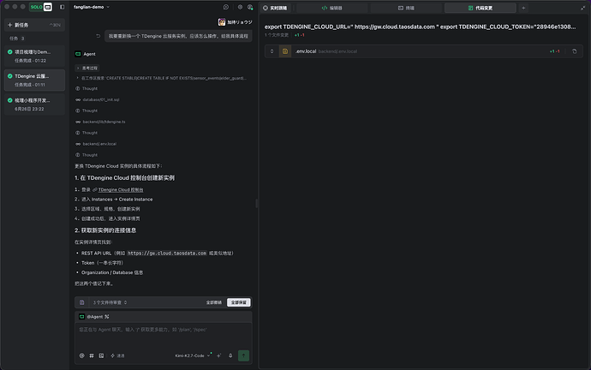Click the green check on 项目梳理与Dem... task
This screenshot has height=370, width=591.
click(9, 52)
